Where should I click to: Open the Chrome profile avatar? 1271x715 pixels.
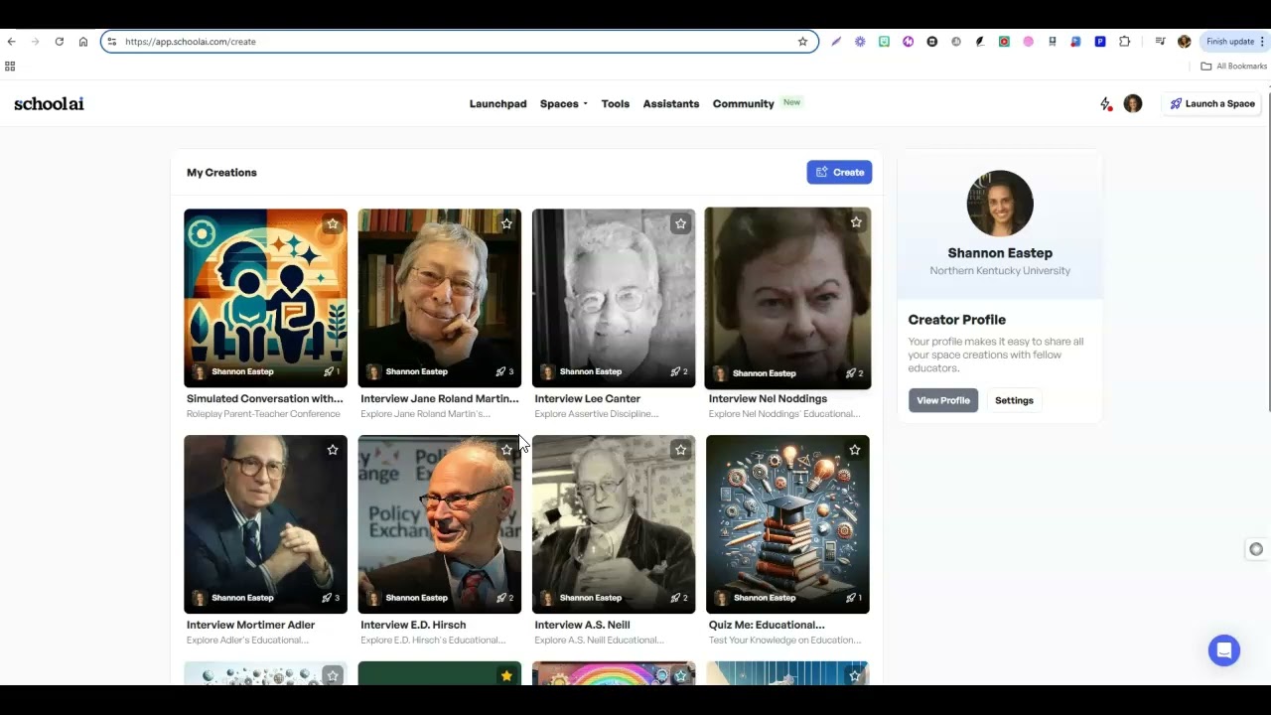(1184, 42)
